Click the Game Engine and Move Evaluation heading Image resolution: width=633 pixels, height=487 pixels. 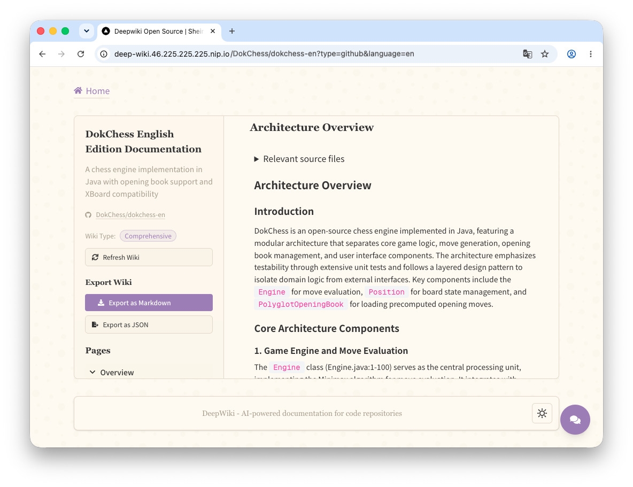click(331, 351)
